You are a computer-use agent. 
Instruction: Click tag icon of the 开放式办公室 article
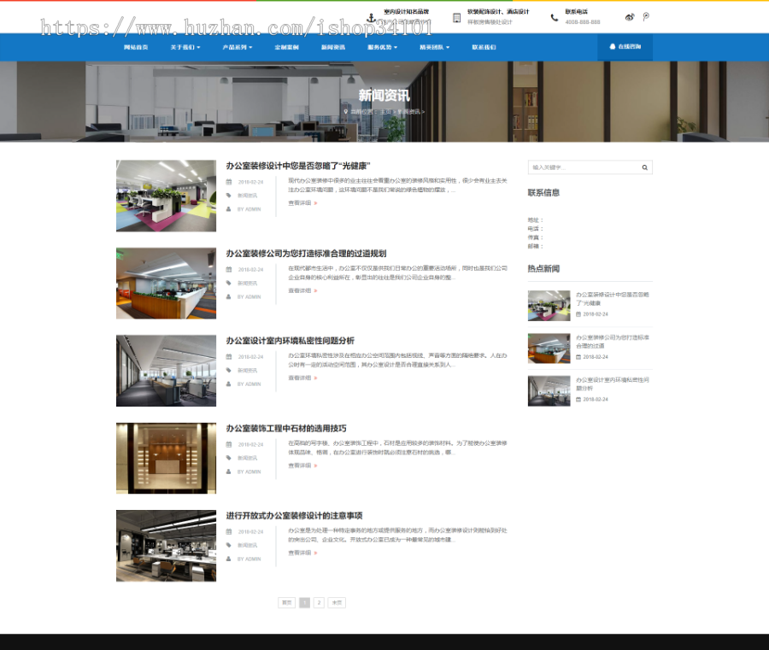click(228, 545)
